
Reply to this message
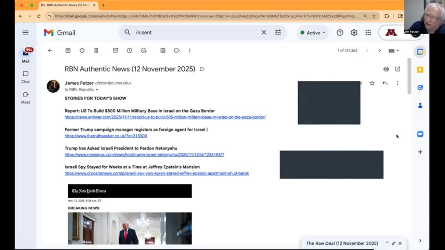[x=385, y=83]
